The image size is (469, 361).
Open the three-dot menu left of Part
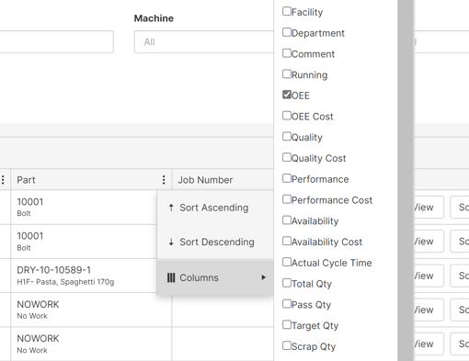(3, 180)
